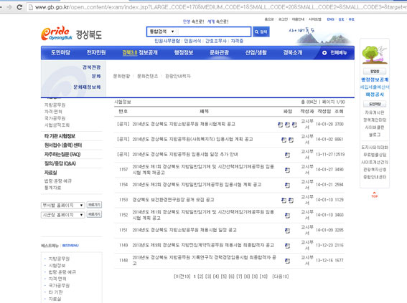Open 질의/응답(Q&A) in left sidebar
Screen dimensions: 407x303
click(60, 163)
